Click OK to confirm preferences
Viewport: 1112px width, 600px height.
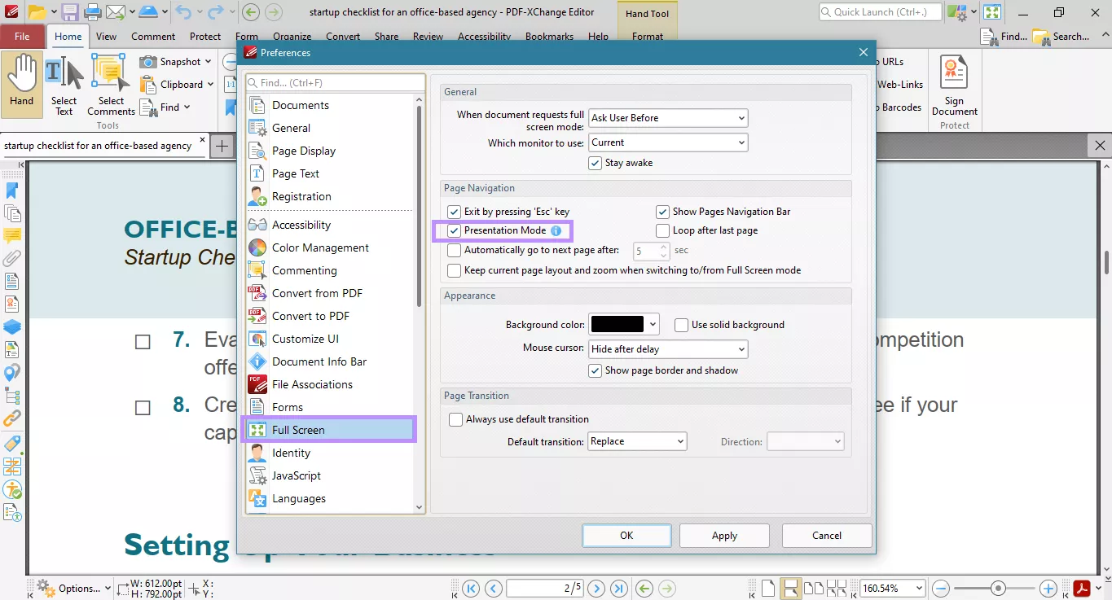click(626, 535)
